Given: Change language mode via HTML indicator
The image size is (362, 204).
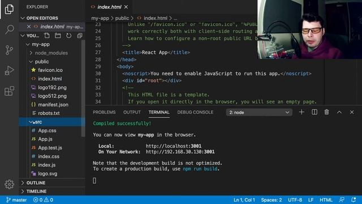Looking at the screenshot, I should 326,200.
